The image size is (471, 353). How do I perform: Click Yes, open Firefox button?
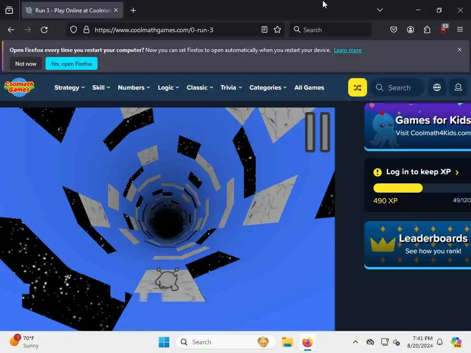pyautogui.click(x=71, y=63)
